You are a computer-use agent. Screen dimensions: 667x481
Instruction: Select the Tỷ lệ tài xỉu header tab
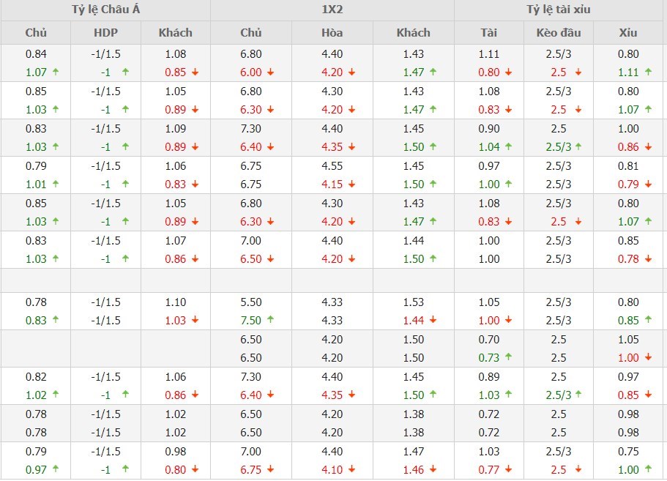point(559,10)
